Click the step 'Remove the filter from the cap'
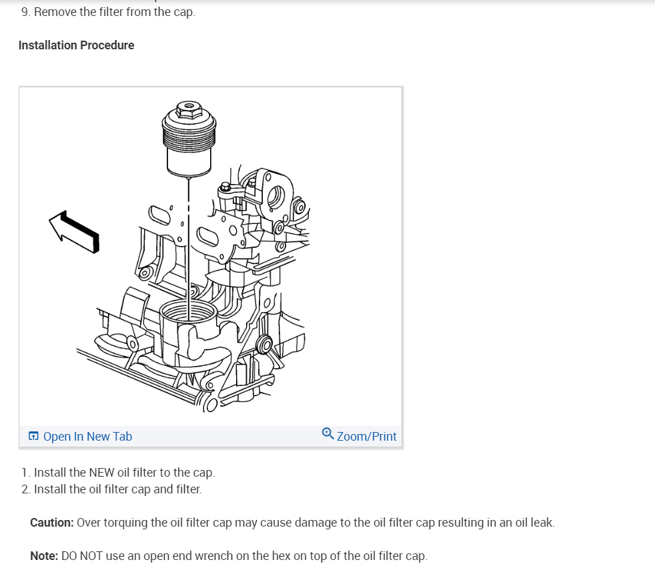The width and height of the screenshot is (655, 578). pyautogui.click(x=115, y=12)
